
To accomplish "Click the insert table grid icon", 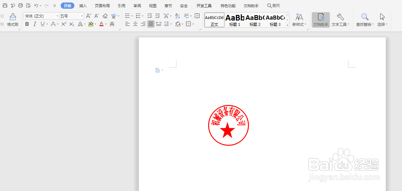I will [197, 16].
